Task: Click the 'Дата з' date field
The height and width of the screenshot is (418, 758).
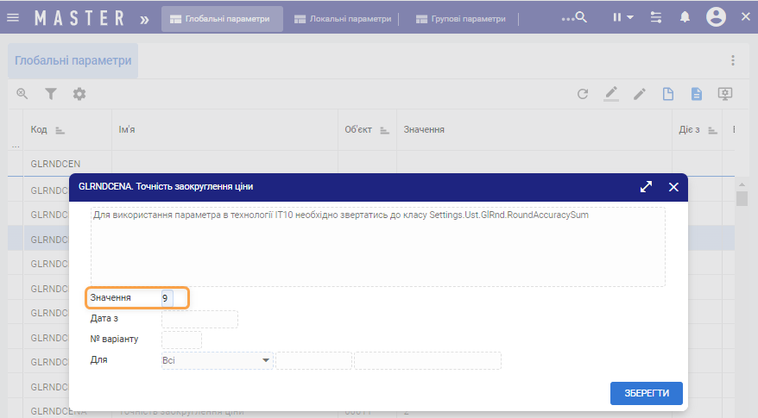Action: [199, 319]
